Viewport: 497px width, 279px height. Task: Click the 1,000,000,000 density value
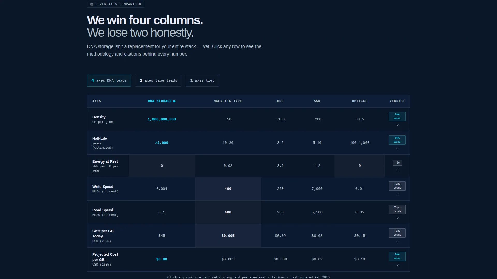pos(162,119)
